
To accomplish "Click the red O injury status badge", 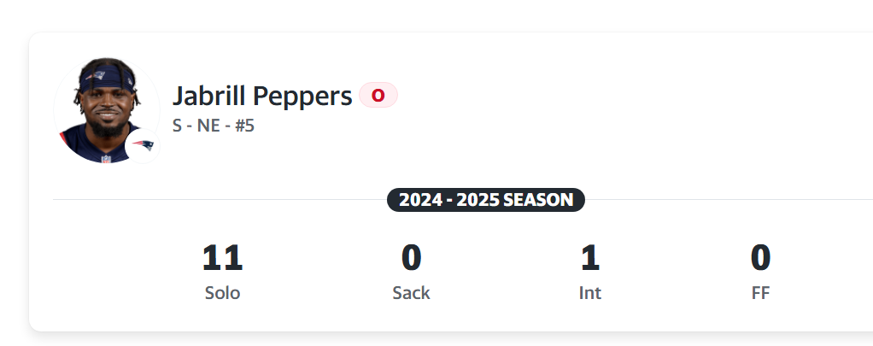I will pos(378,95).
